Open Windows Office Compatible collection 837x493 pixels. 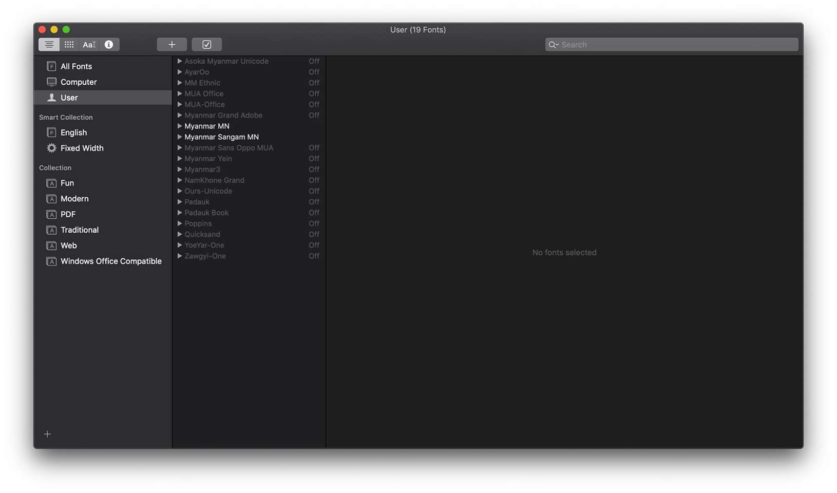pyautogui.click(x=103, y=261)
